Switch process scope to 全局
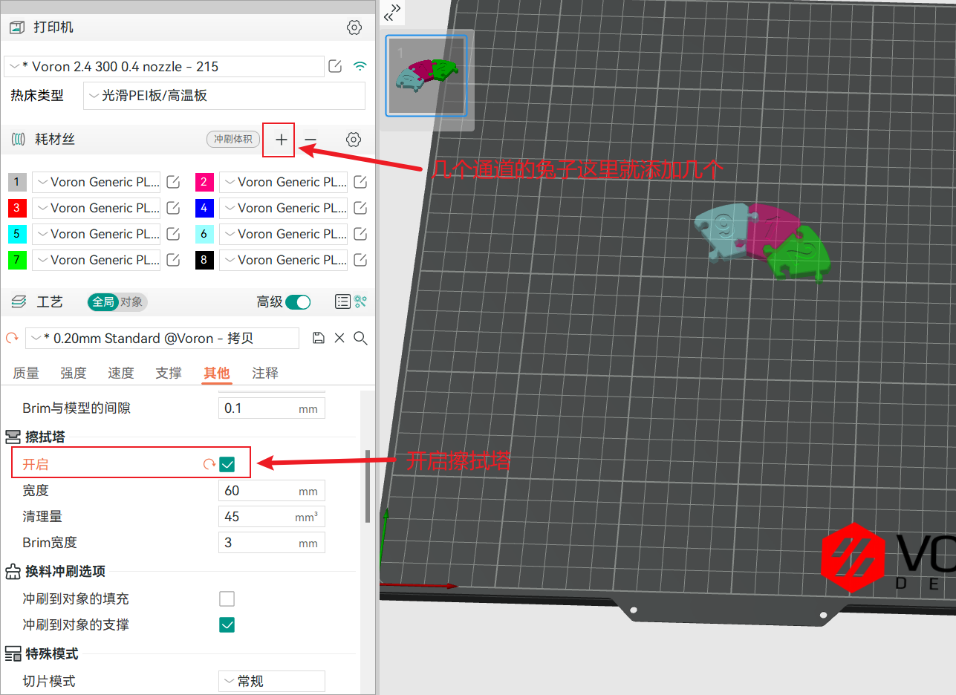956x695 pixels. [103, 301]
